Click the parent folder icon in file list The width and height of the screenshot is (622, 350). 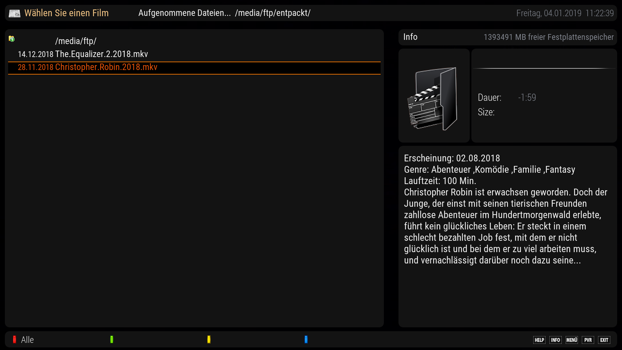(12, 39)
